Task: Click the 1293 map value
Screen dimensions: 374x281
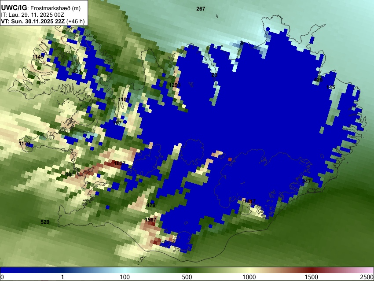Action: coord(175,85)
